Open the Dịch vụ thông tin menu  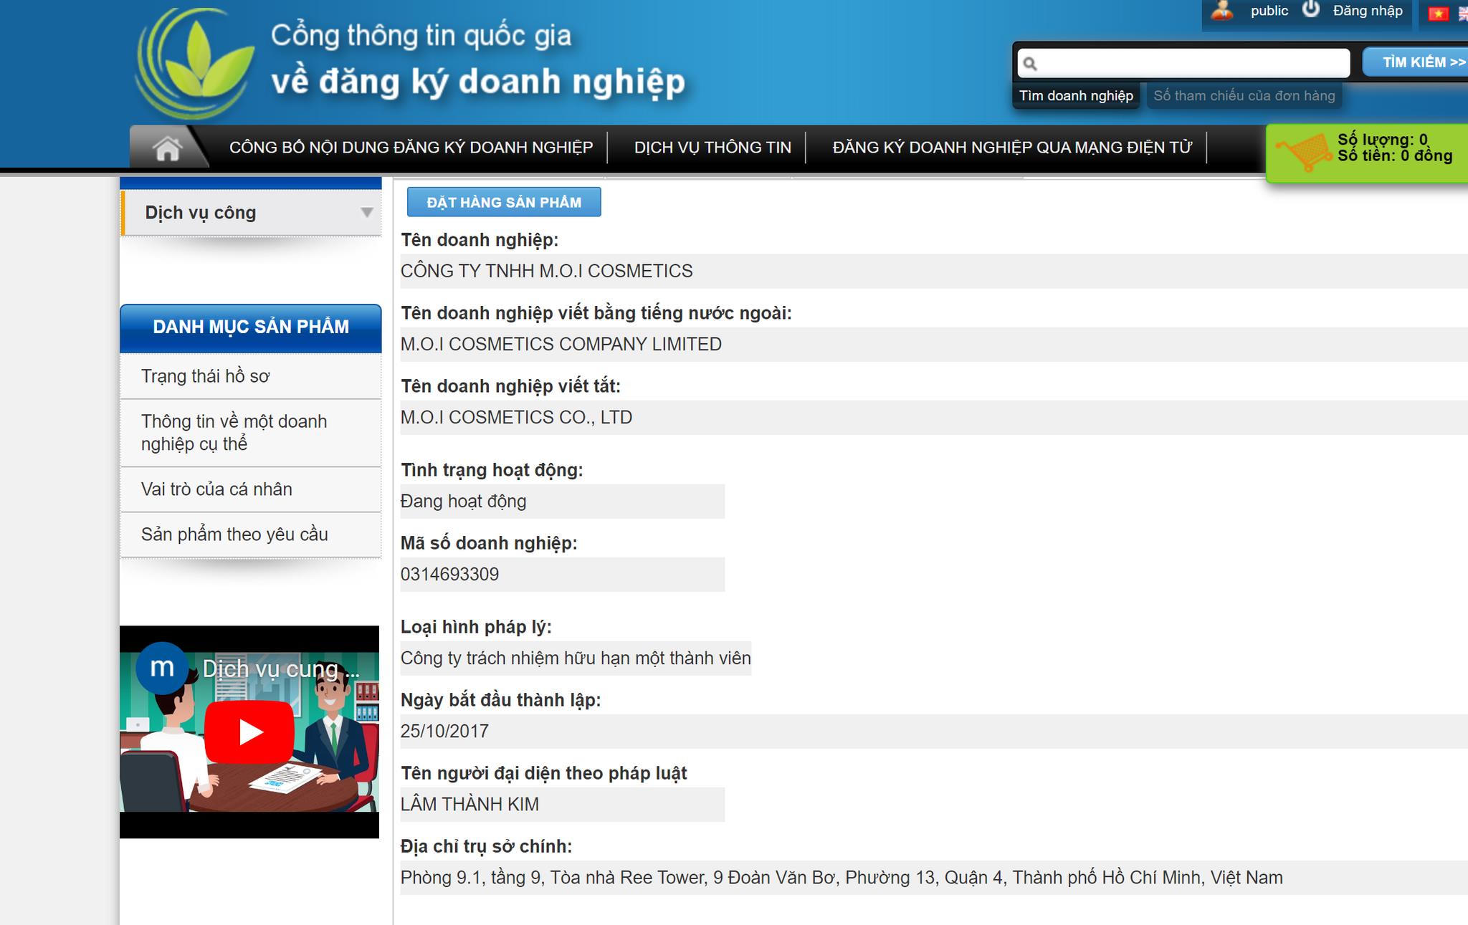coord(712,148)
